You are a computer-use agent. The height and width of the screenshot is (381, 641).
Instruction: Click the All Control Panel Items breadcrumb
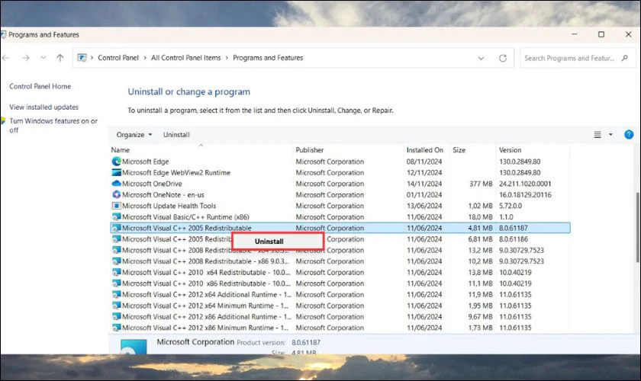(185, 58)
